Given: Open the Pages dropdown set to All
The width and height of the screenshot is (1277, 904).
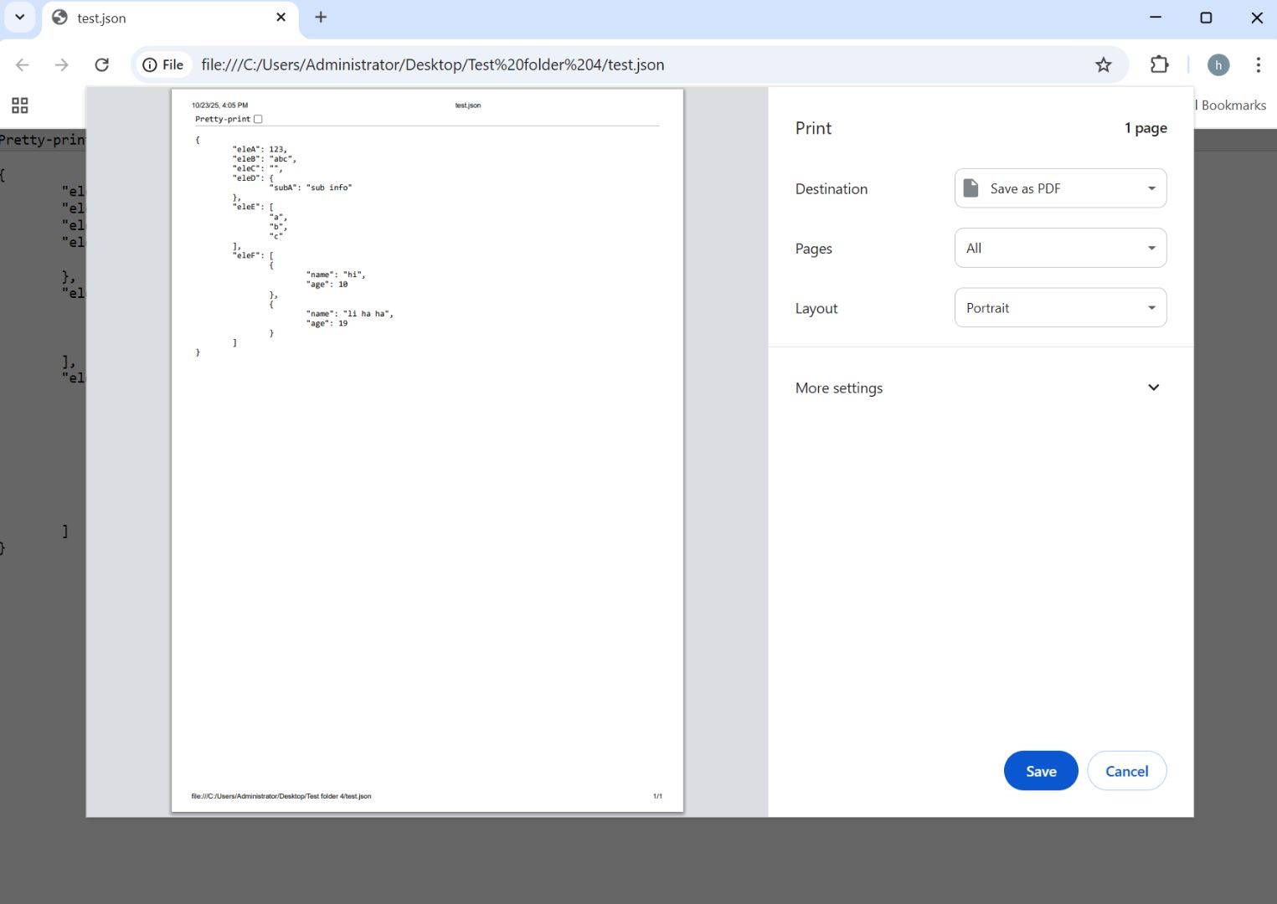Looking at the screenshot, I should (1060, 248).
